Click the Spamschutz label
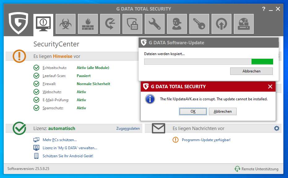Screen dimensions: 288x178 pyautogui.click(x=53, y=108)
